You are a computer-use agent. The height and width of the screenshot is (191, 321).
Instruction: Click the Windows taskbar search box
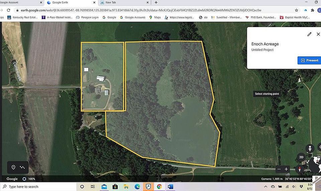pos(38,187)
